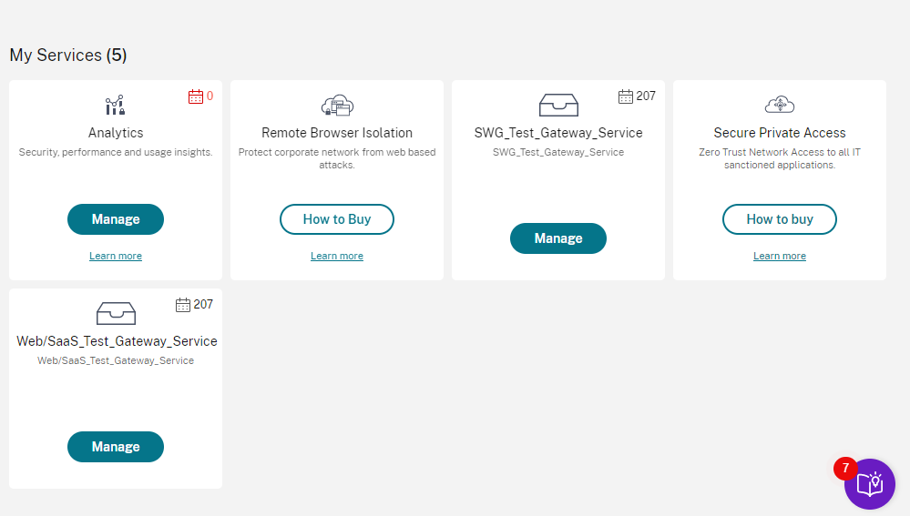
Task: Click the Secure Private Access title text
Action: coord(780,133)
